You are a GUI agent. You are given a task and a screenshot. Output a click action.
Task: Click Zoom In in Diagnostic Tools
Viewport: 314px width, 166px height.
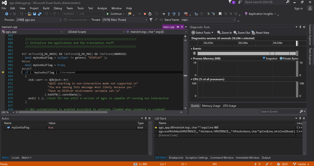pyautogui.click(x=224, y=33)
